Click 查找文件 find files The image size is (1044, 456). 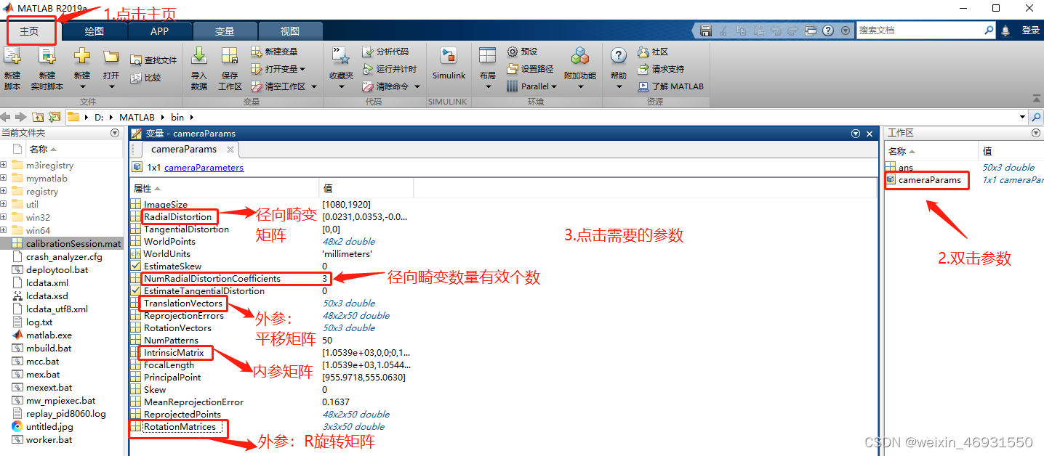coord(153,60)
